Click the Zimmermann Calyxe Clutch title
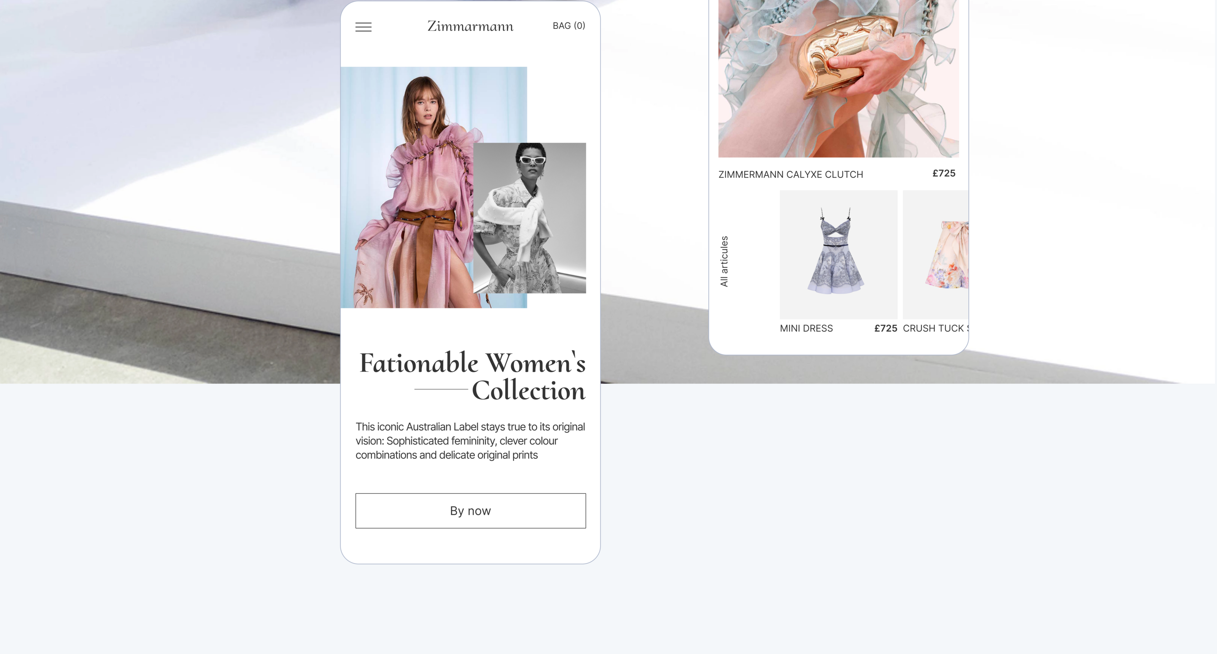The image size is (1217, 654). tap(790, 174)
